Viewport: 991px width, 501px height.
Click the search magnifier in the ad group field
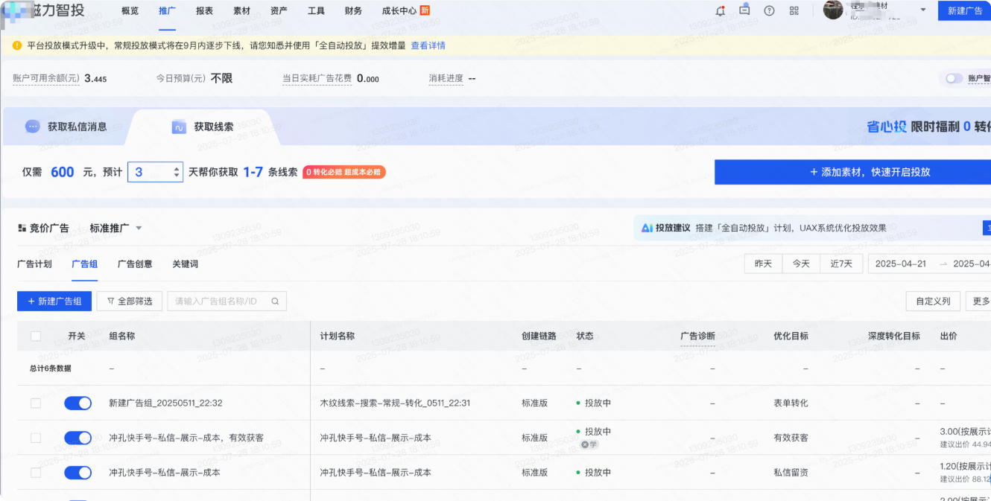pyautogui.click(x=275, y=301)
